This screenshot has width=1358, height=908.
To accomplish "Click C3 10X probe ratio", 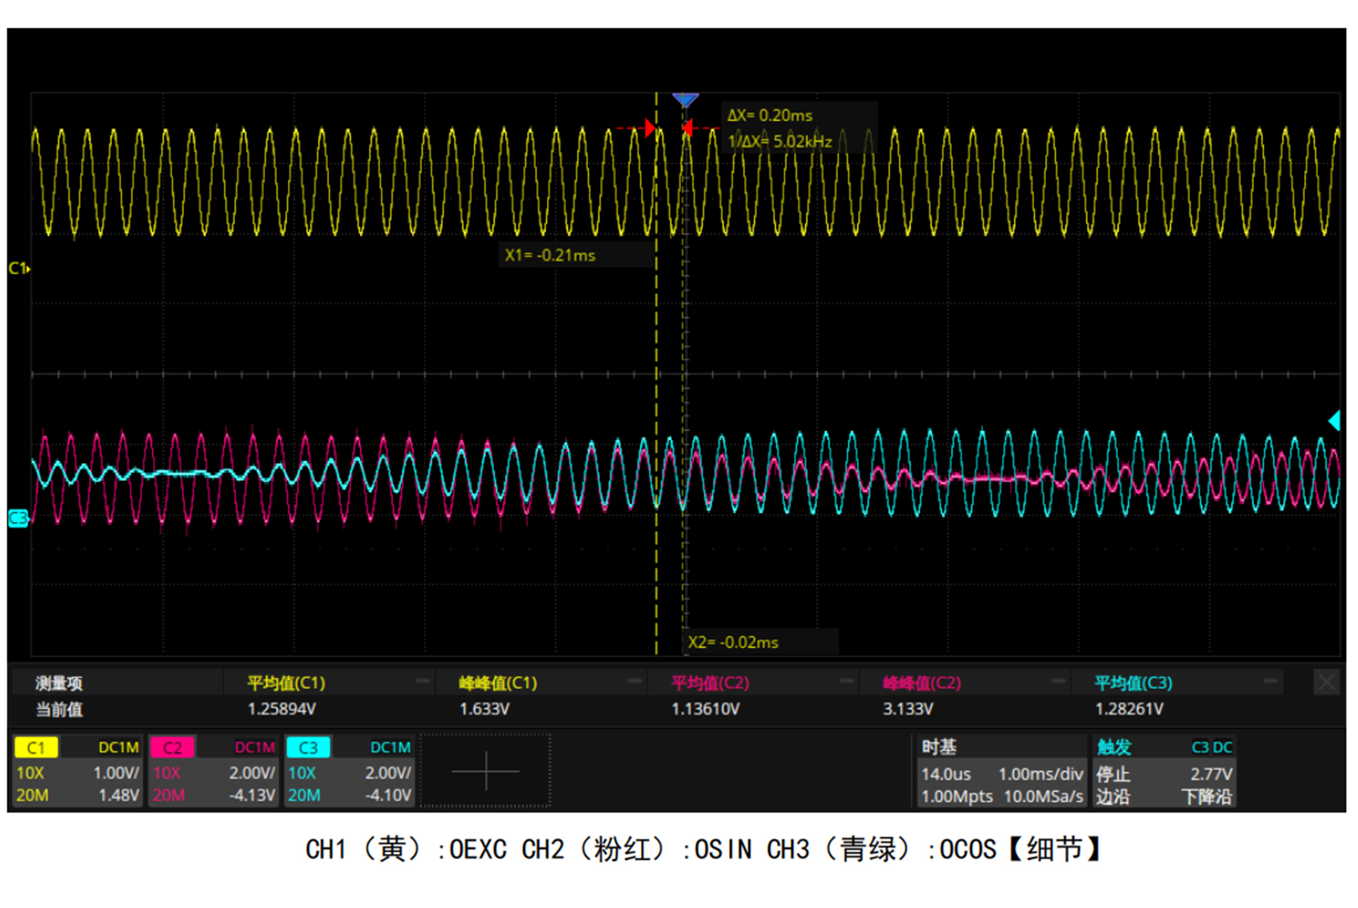I will tap(302, 772).
